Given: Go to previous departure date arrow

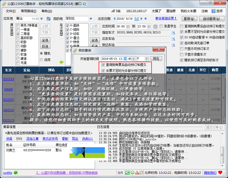Looking at the screenshot, I should pyautogui.click(x=114, y=19).
